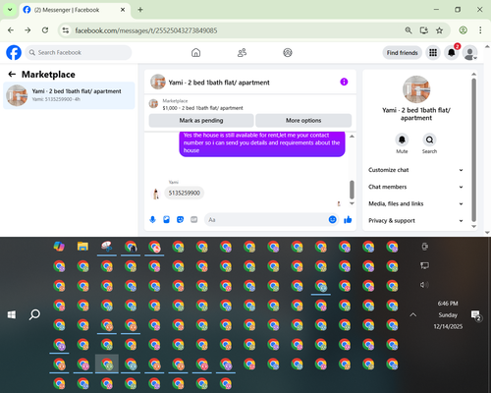
Task: Click the Marketplace listing $1,000 link
Action: click(x=202, y=108)
